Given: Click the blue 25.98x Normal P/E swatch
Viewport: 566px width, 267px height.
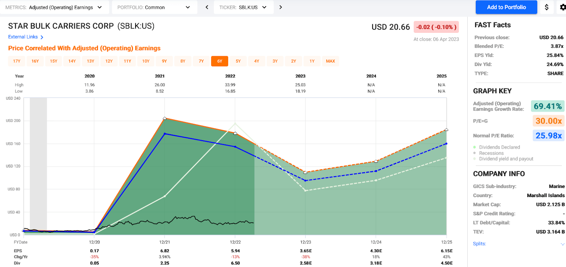Looking at the screenshot, I should tap(548, 136).
